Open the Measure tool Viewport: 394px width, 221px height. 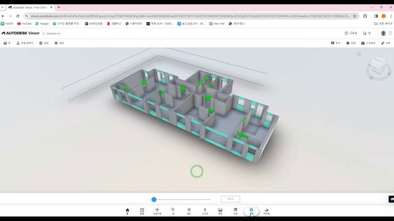tap(220, 211)
